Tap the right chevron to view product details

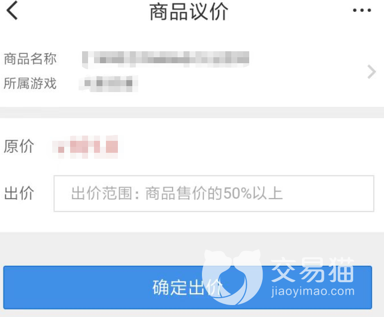click(x=372, y=72)
